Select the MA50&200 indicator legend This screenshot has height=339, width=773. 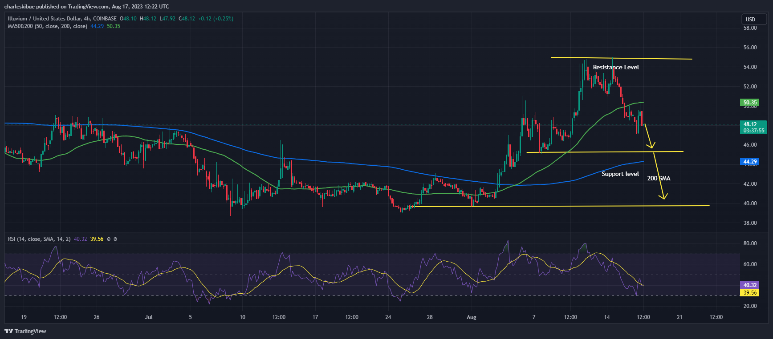click(47, 26)
